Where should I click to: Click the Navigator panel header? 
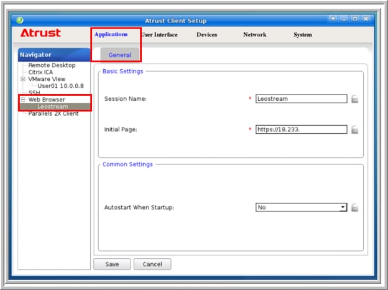click(54, 55)
